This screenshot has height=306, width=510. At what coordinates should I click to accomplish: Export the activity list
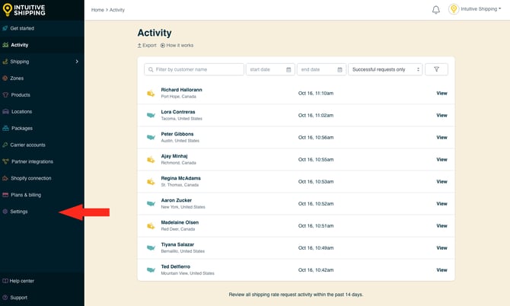[x=147, y=45]
